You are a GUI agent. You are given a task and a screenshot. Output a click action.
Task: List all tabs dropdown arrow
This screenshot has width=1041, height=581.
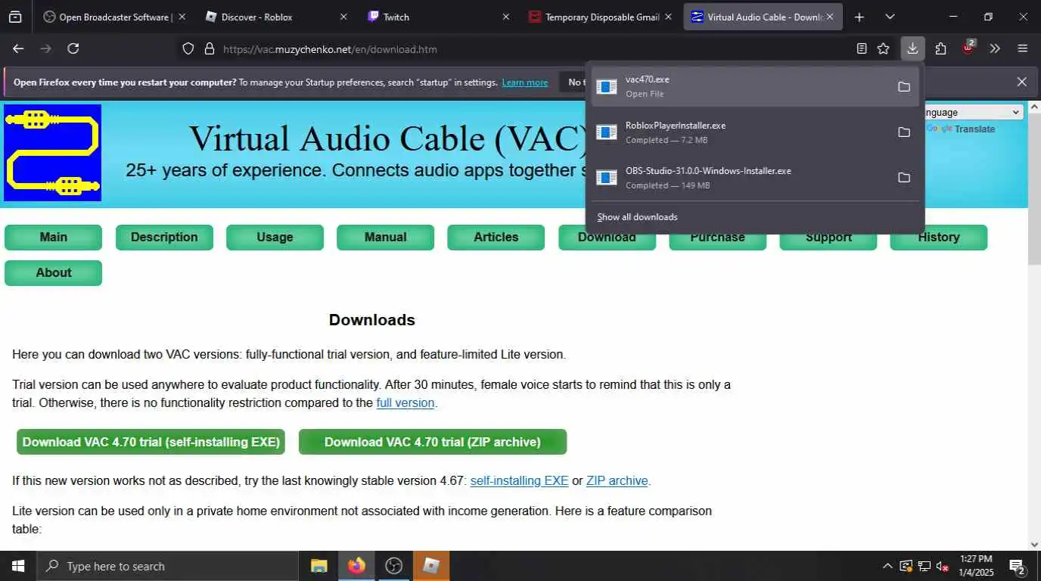point(890,17)
